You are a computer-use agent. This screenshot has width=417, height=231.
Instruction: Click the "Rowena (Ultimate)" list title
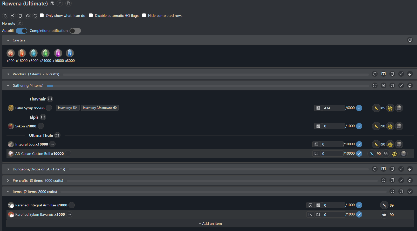click(x=25, y=4)
